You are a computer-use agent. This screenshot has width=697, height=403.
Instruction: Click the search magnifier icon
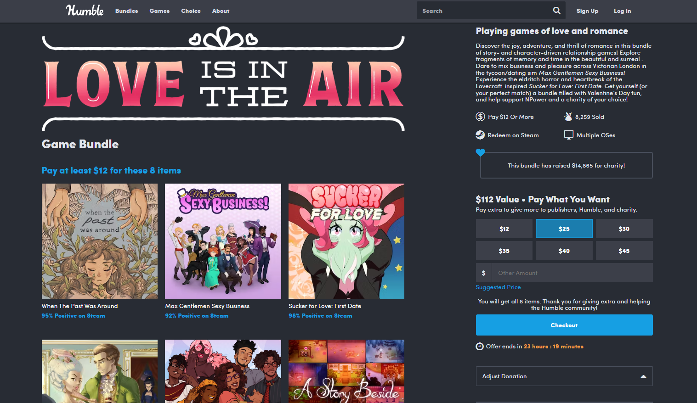(x=556, y=11)
